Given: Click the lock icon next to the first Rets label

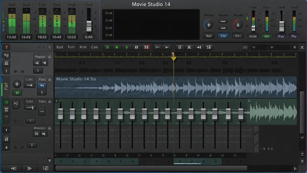Looking at the screenshot, I should tap(50, 79).
